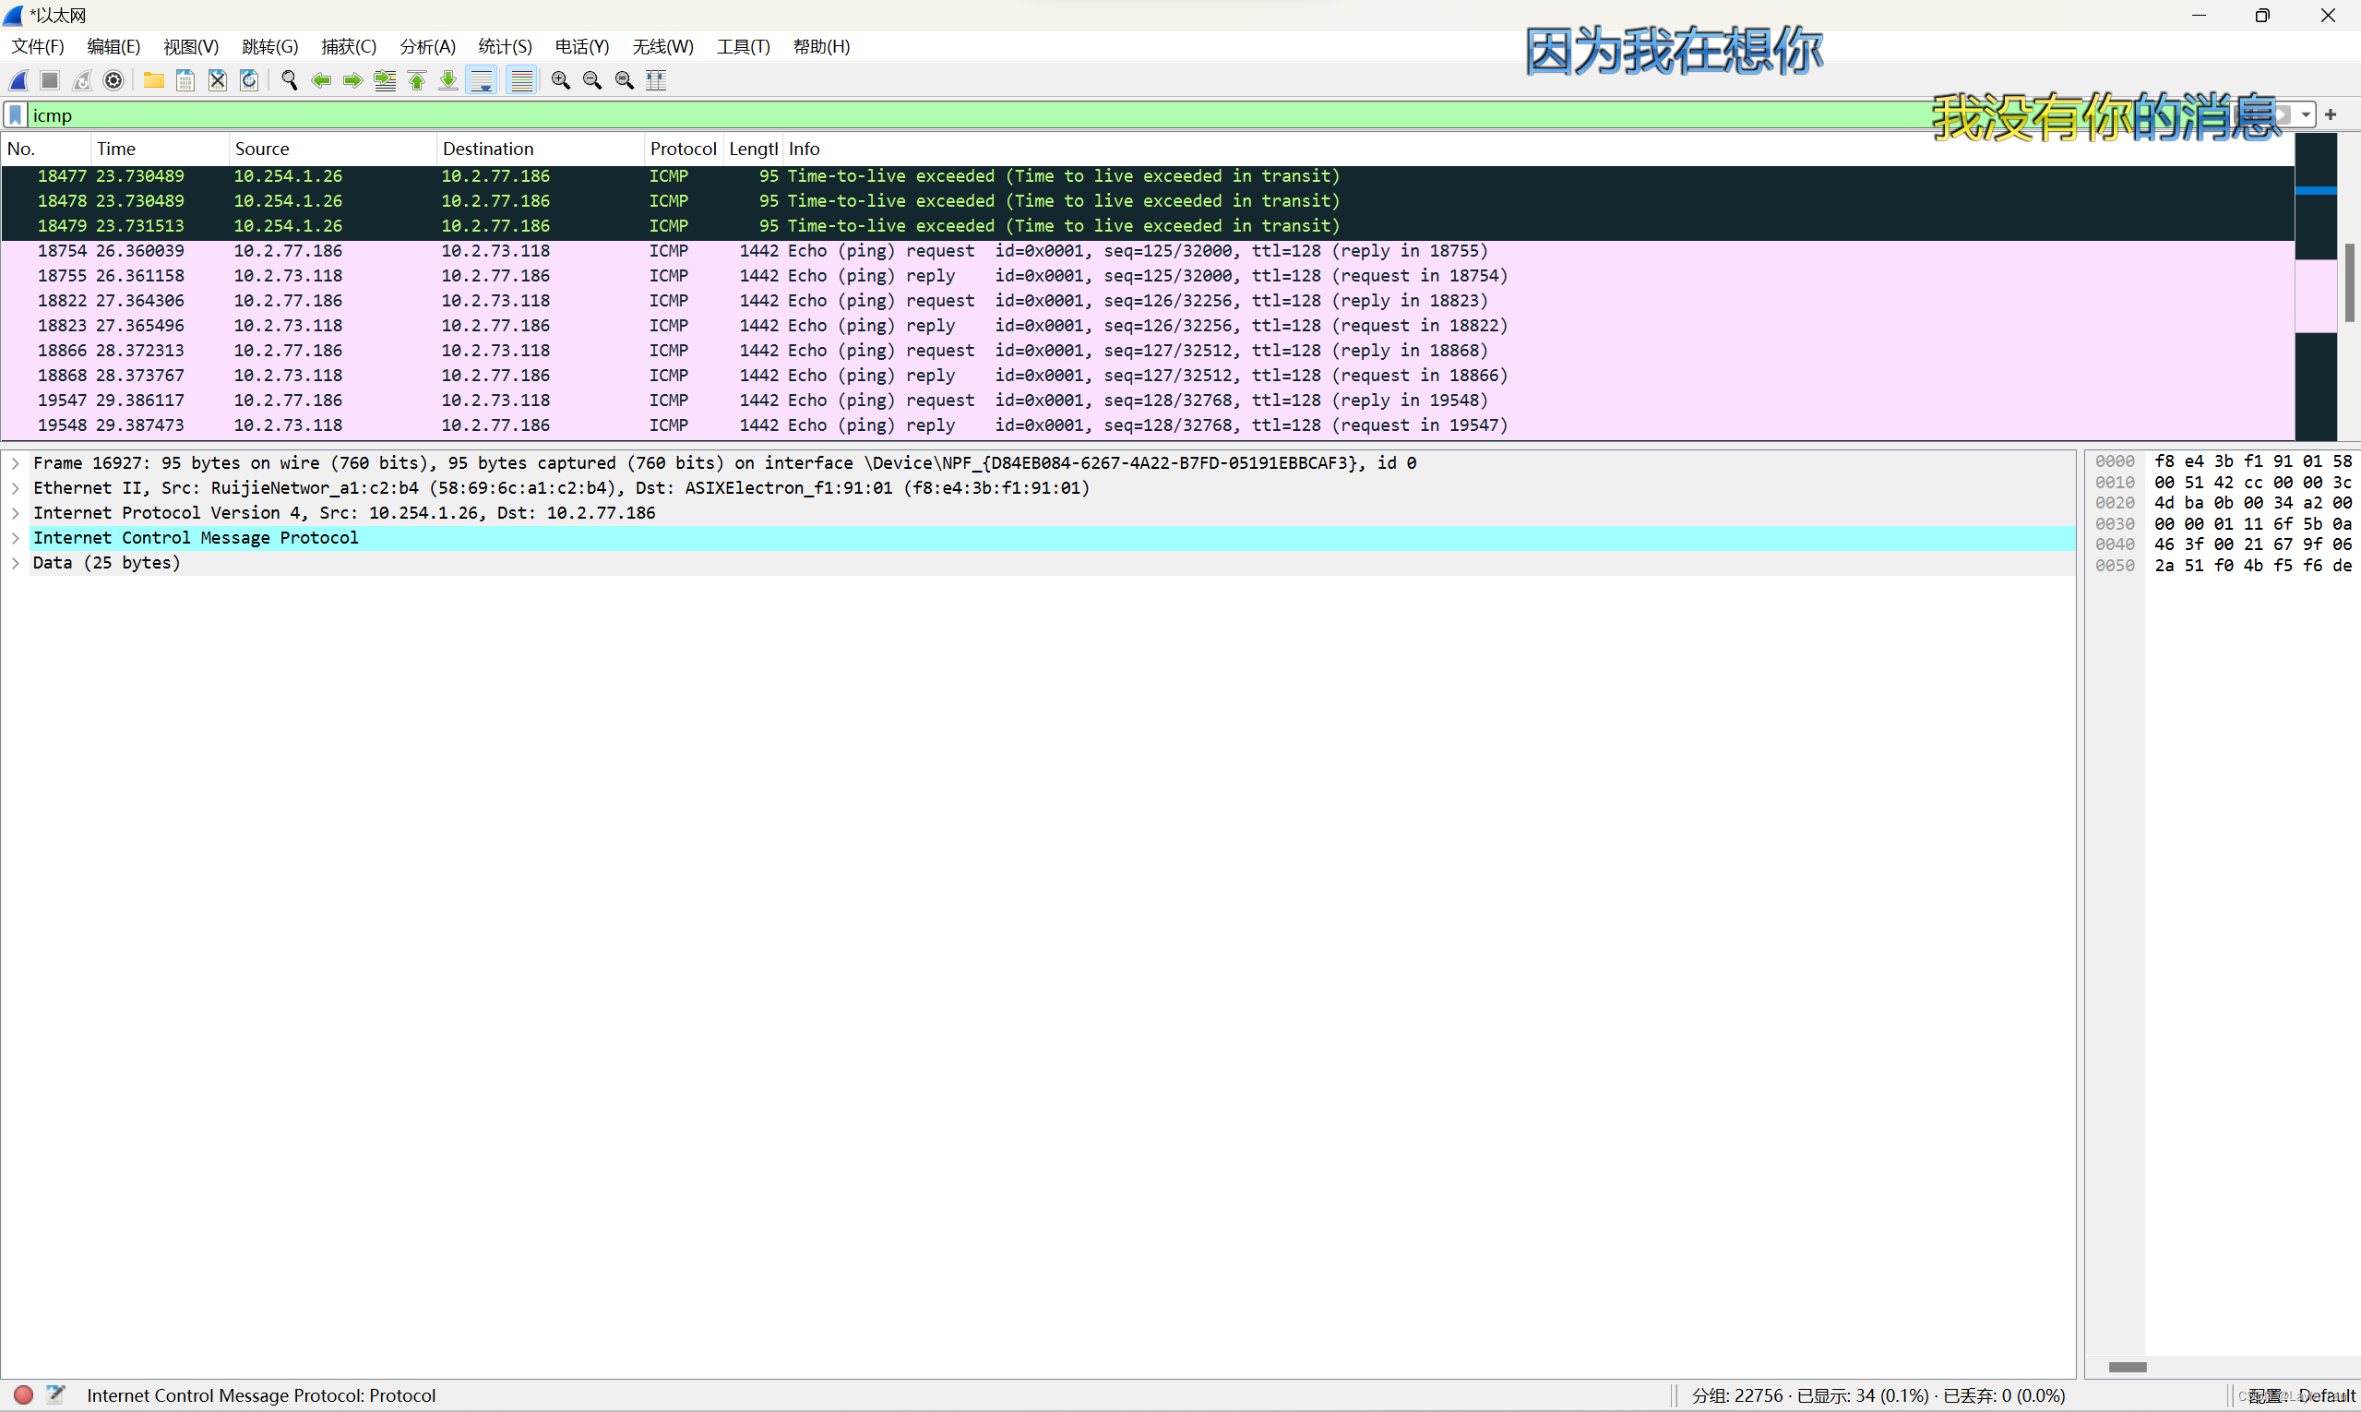Start a new capture with the shark fin icon
The image size is (2361, 1412).
pyautogui.click(x=19, y=81)
